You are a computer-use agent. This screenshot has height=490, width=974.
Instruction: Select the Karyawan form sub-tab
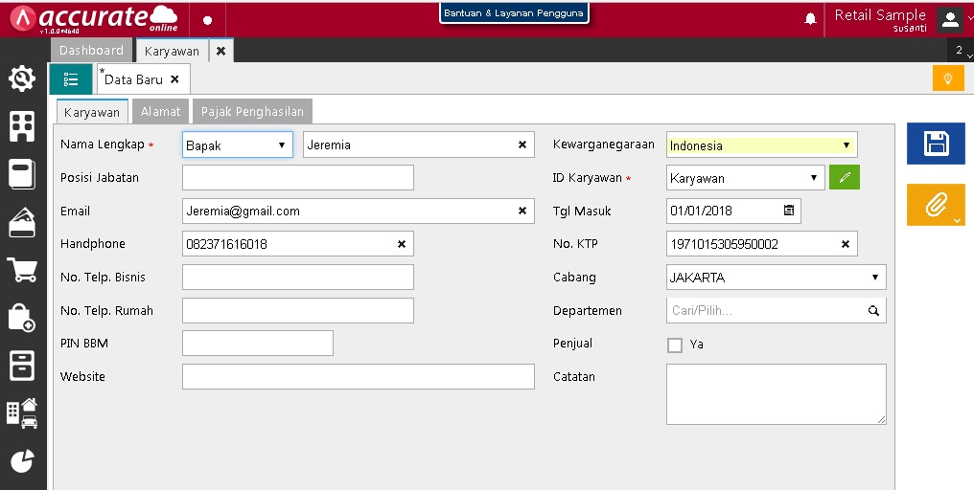(92, 112)
